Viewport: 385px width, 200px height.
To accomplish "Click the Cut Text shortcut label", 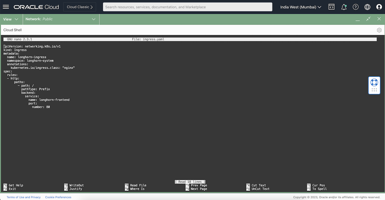I will (259, 185).
